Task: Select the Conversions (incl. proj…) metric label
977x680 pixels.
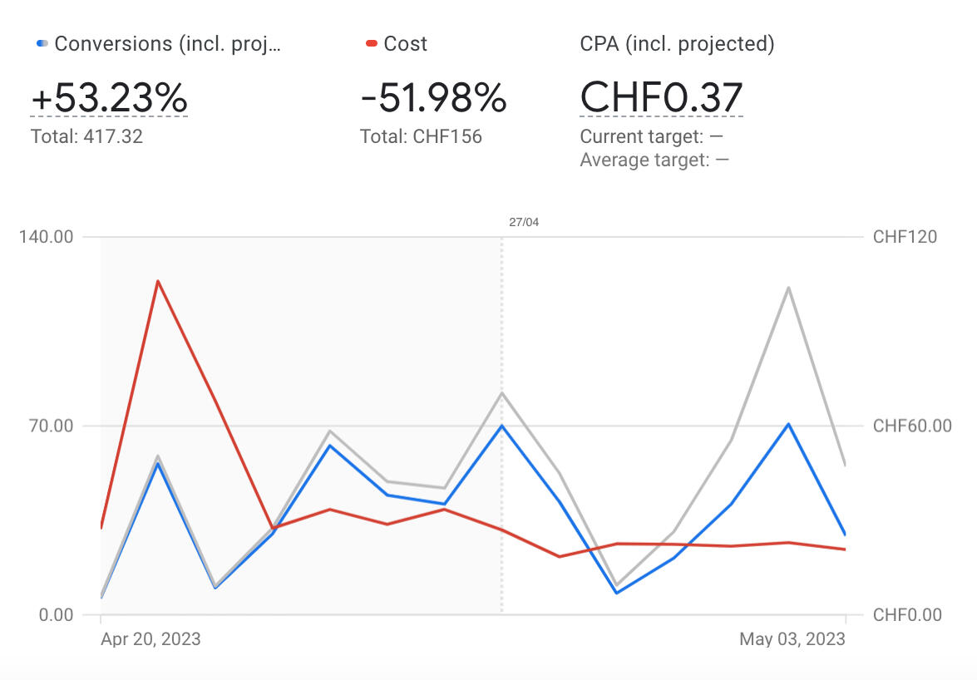Action: [167, 44]
